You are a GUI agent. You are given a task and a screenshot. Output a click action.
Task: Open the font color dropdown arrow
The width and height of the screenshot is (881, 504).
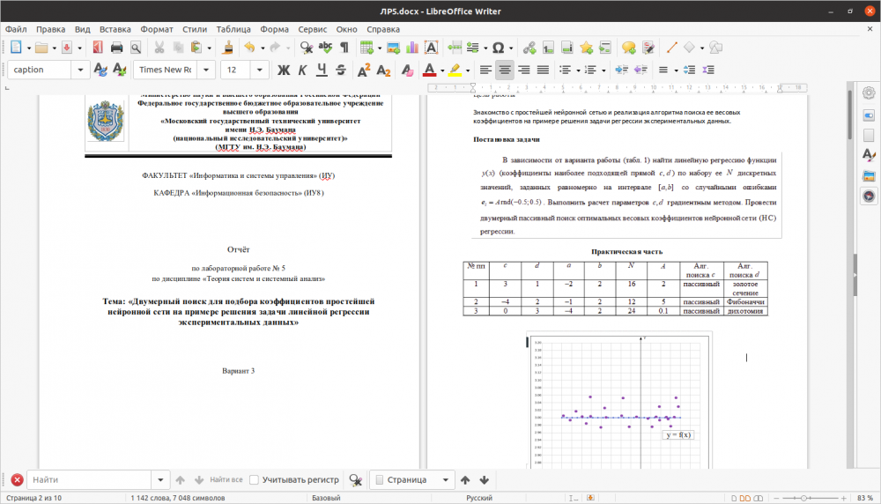pyautogui.click(x=442, y=70)
